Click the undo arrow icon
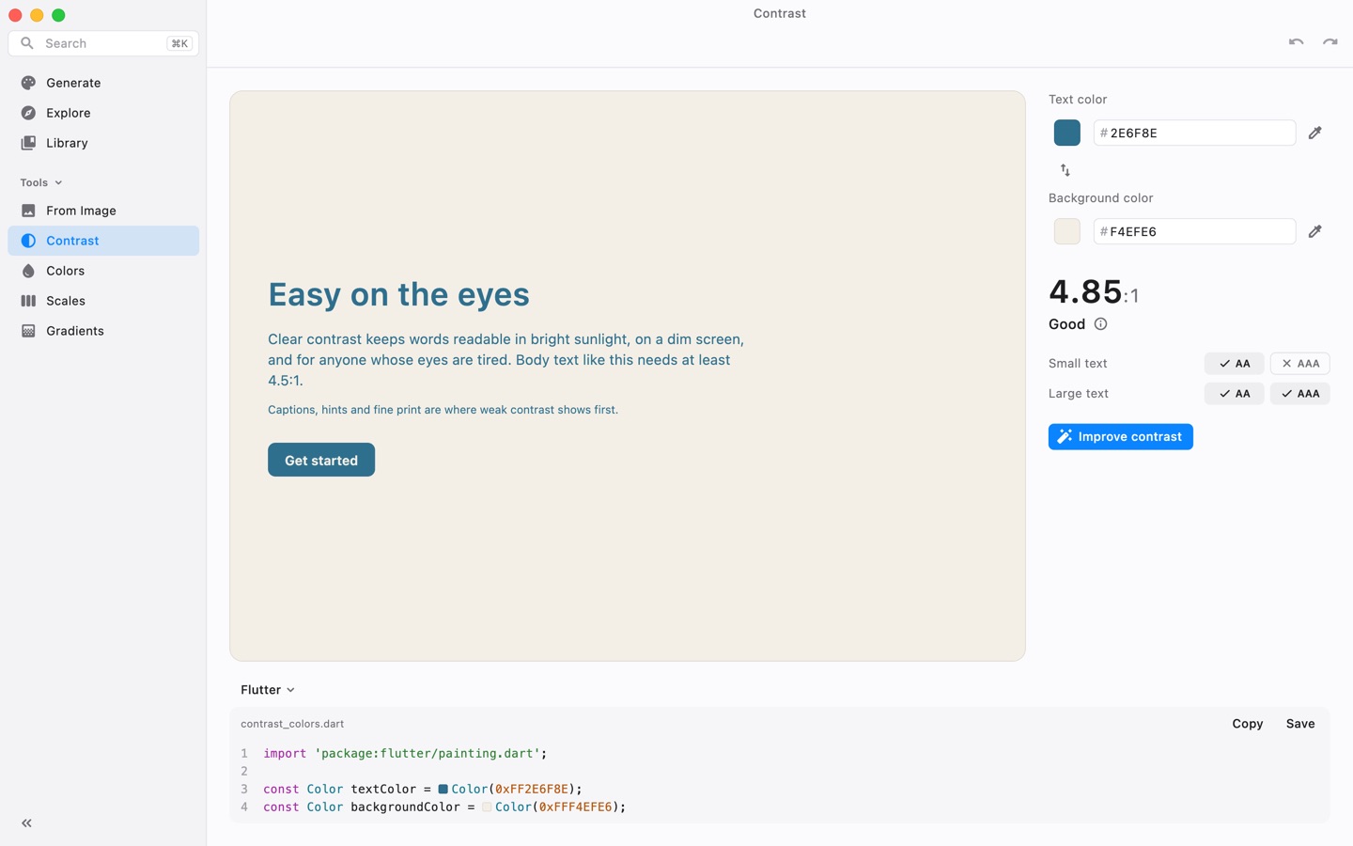Screen dimensions: 1353x846 click(x=1297, y=42)
